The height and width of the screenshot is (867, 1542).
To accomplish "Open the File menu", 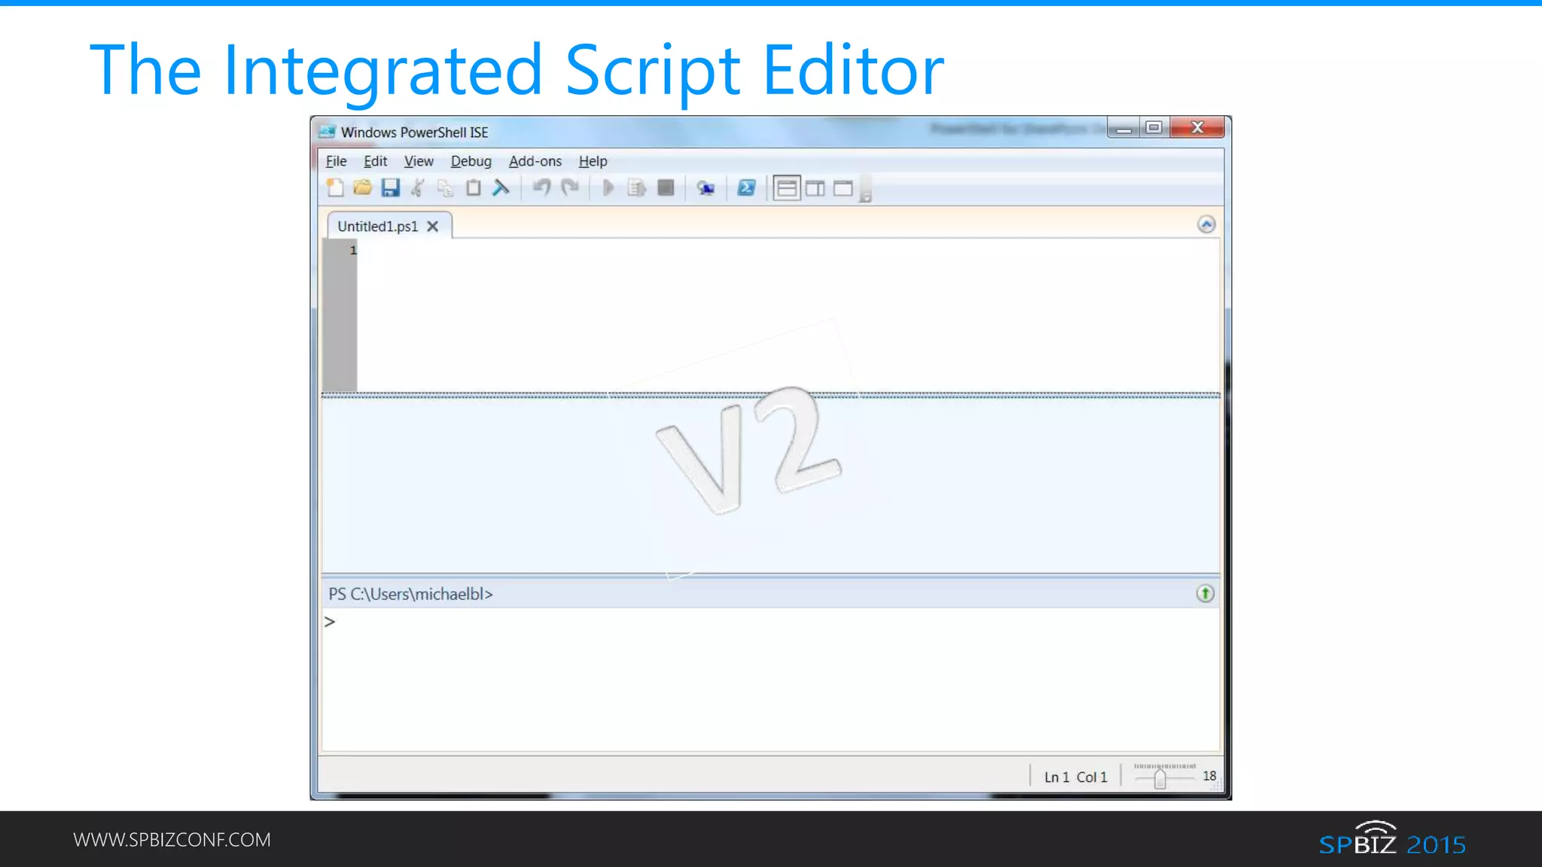I will coord(336,161).
